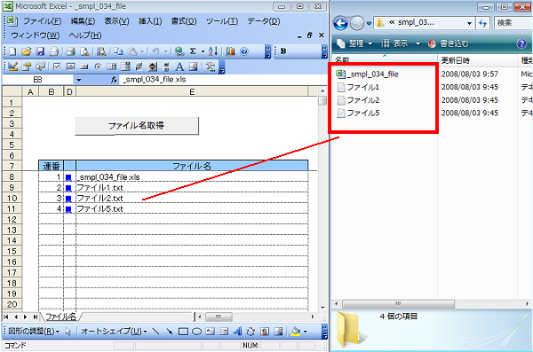Expand the Name Box dropdown arrow
This screenshot has height=352, width=533.
pos(79,80)
